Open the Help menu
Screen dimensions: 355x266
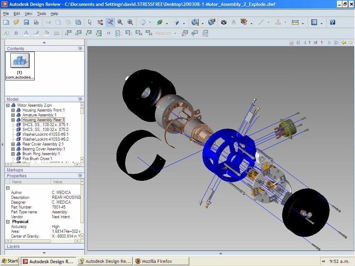[54, 14]
